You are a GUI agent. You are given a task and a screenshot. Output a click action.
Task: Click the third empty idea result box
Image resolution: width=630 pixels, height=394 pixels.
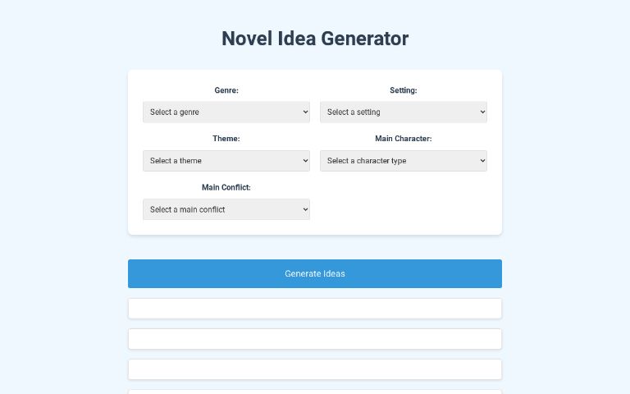pos(315,369)
